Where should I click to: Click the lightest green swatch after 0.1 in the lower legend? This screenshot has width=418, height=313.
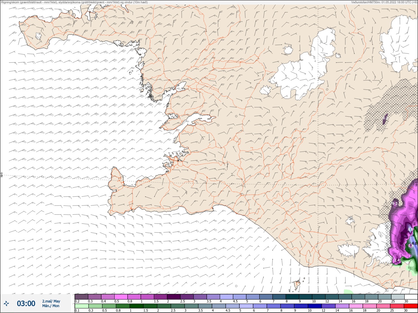(81, 306)
